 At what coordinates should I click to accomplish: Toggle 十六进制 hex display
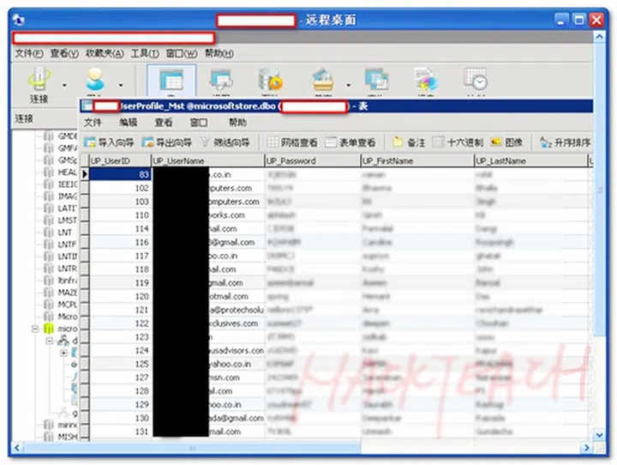tap(458, 142)
